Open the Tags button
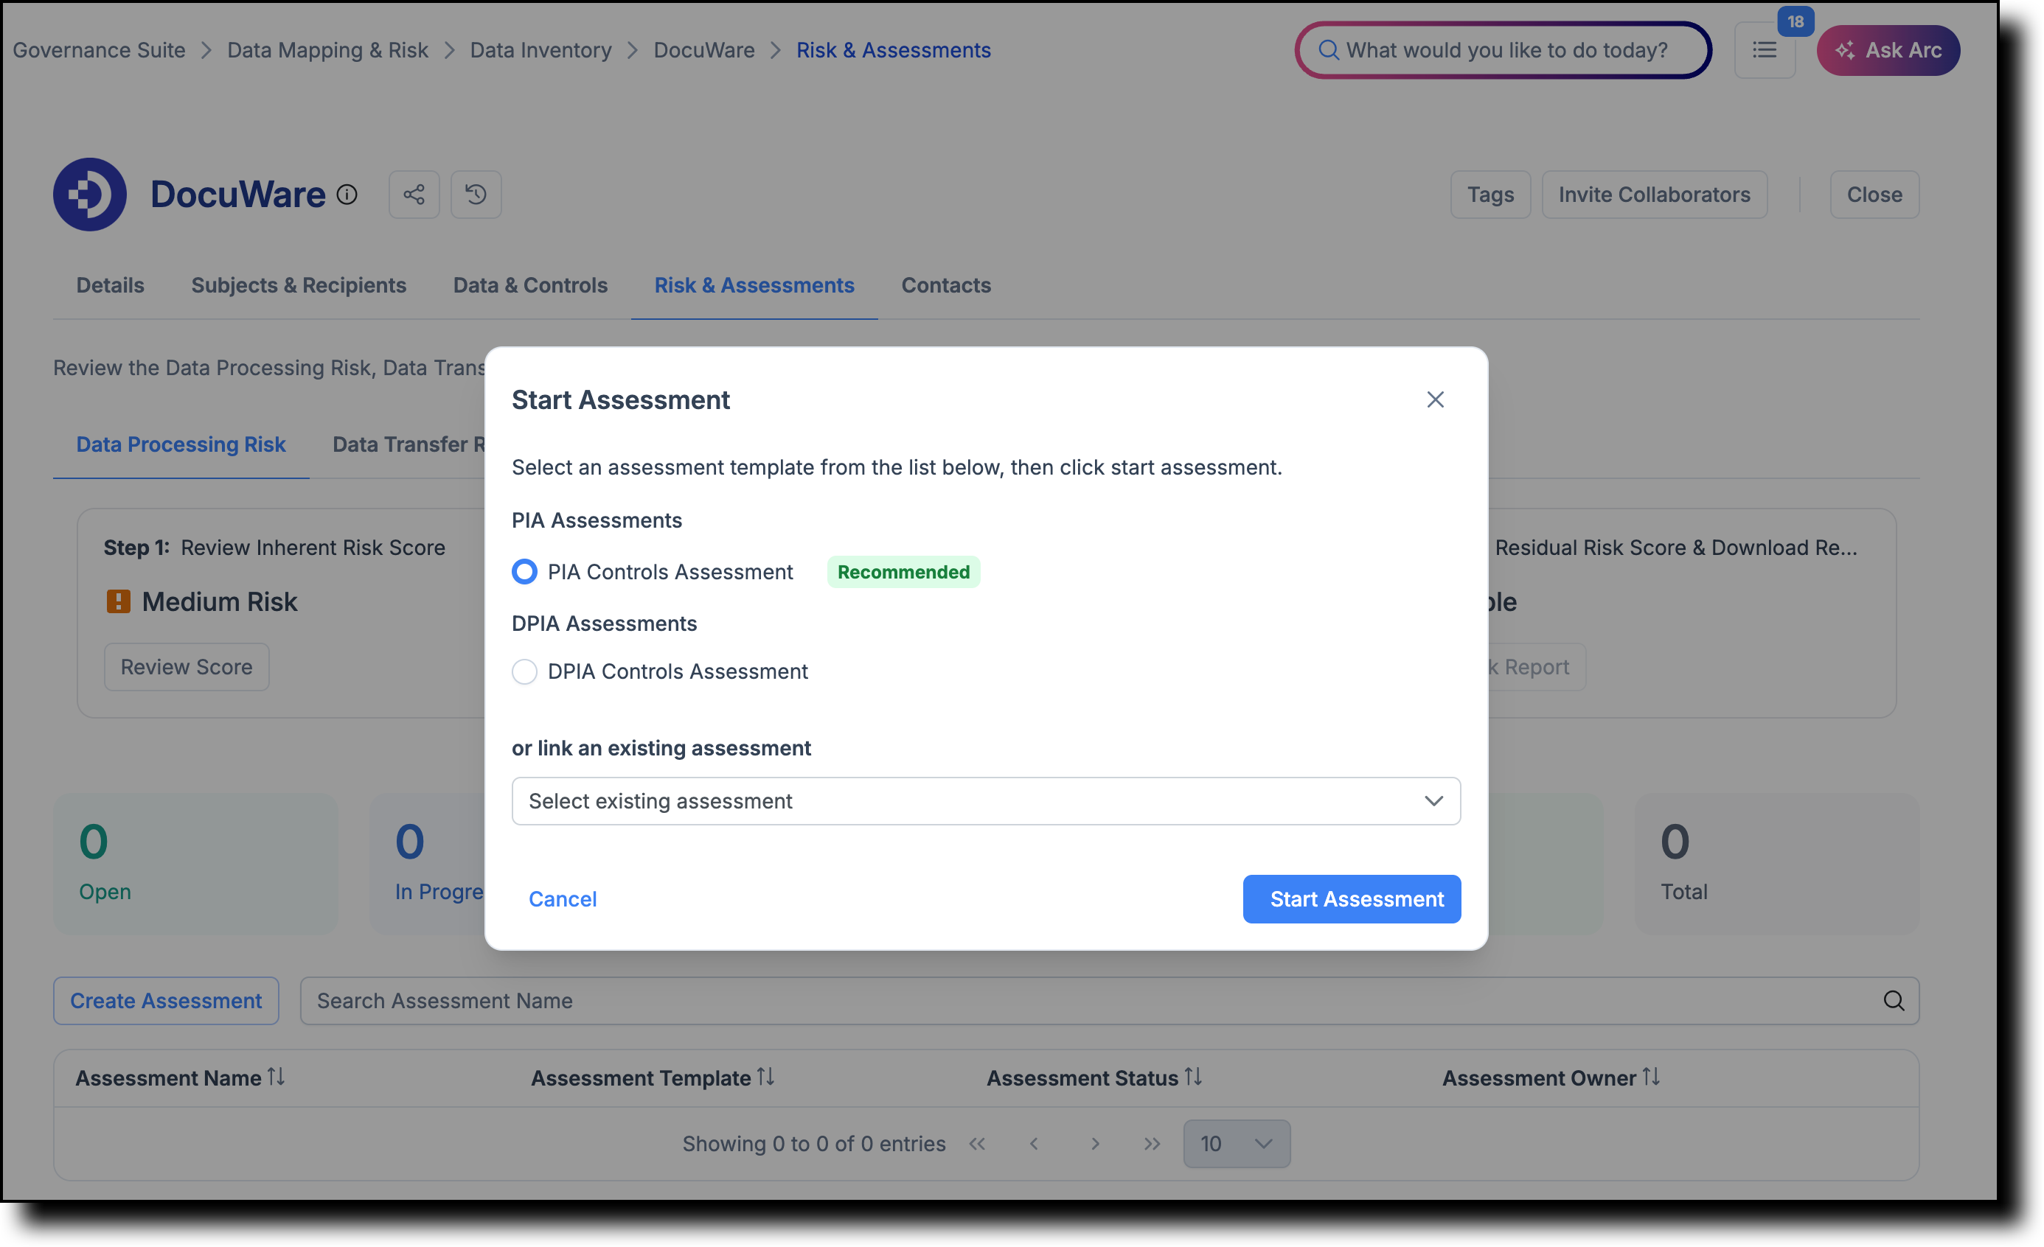The height and width of the screenshot is (1247, 2044). click(x=1489, y=195)
